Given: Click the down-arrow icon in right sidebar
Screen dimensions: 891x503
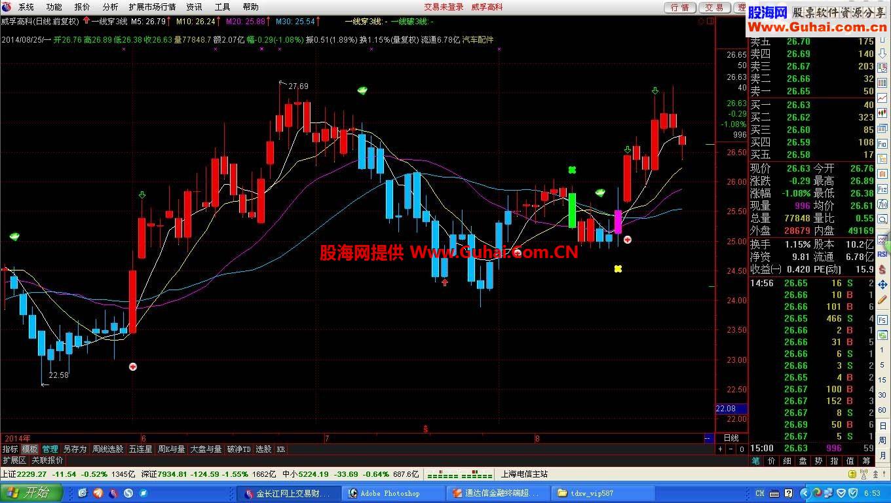Looking at the screenshot, I should coord(882,54).
